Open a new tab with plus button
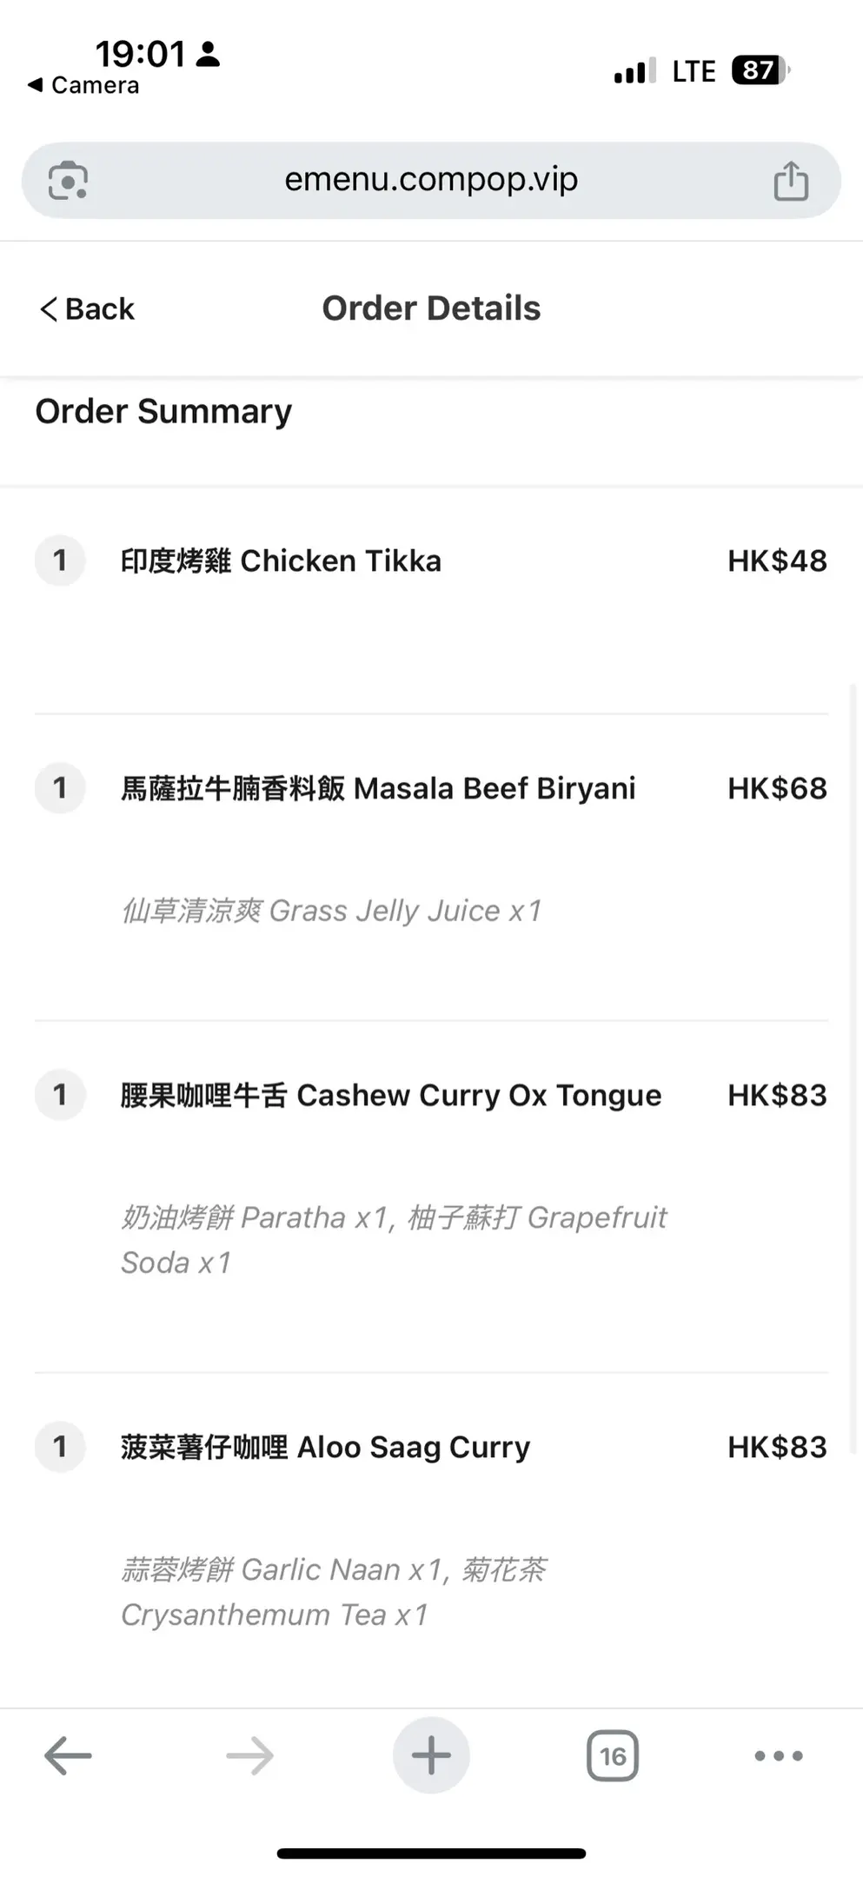The width and height of the screenshot is (863, 1877). pyautogui.click(x=431, y=1755)
